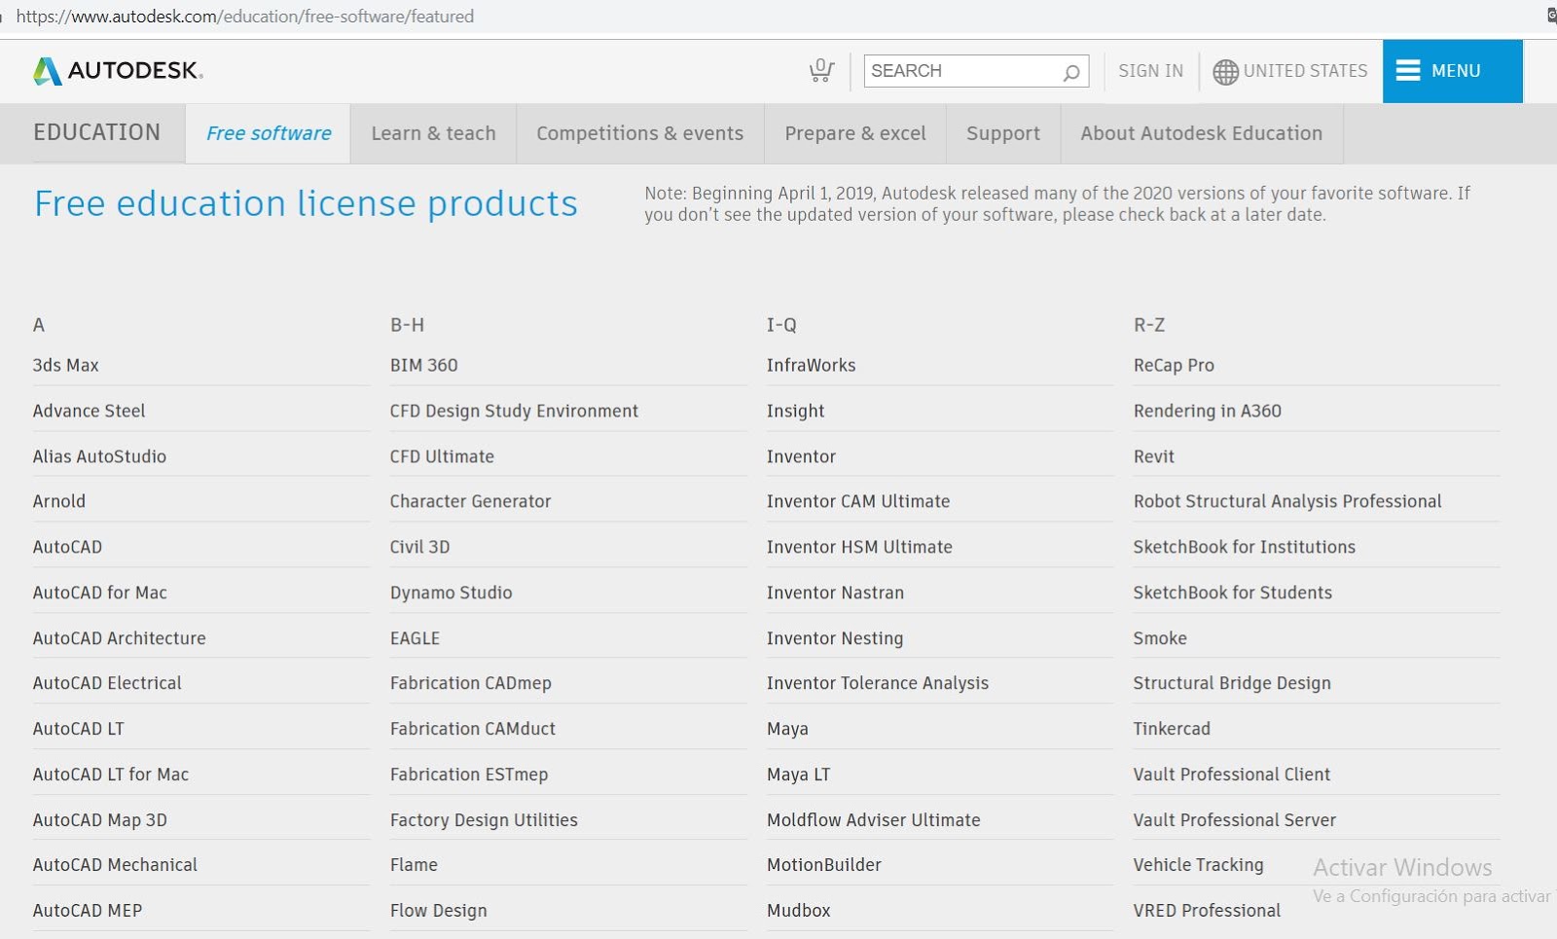Select Dynamo Studio link

click(x=452, y=593)
